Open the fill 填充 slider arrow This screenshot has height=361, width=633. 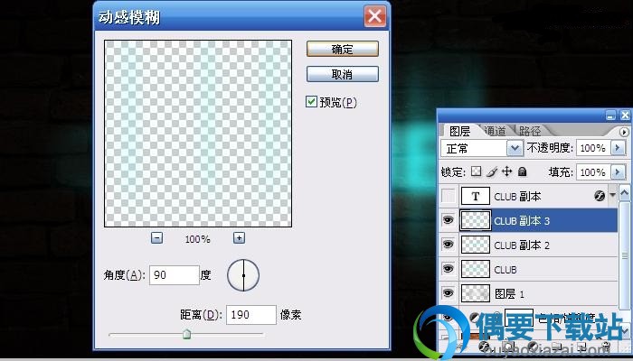(x=618, y=172)
